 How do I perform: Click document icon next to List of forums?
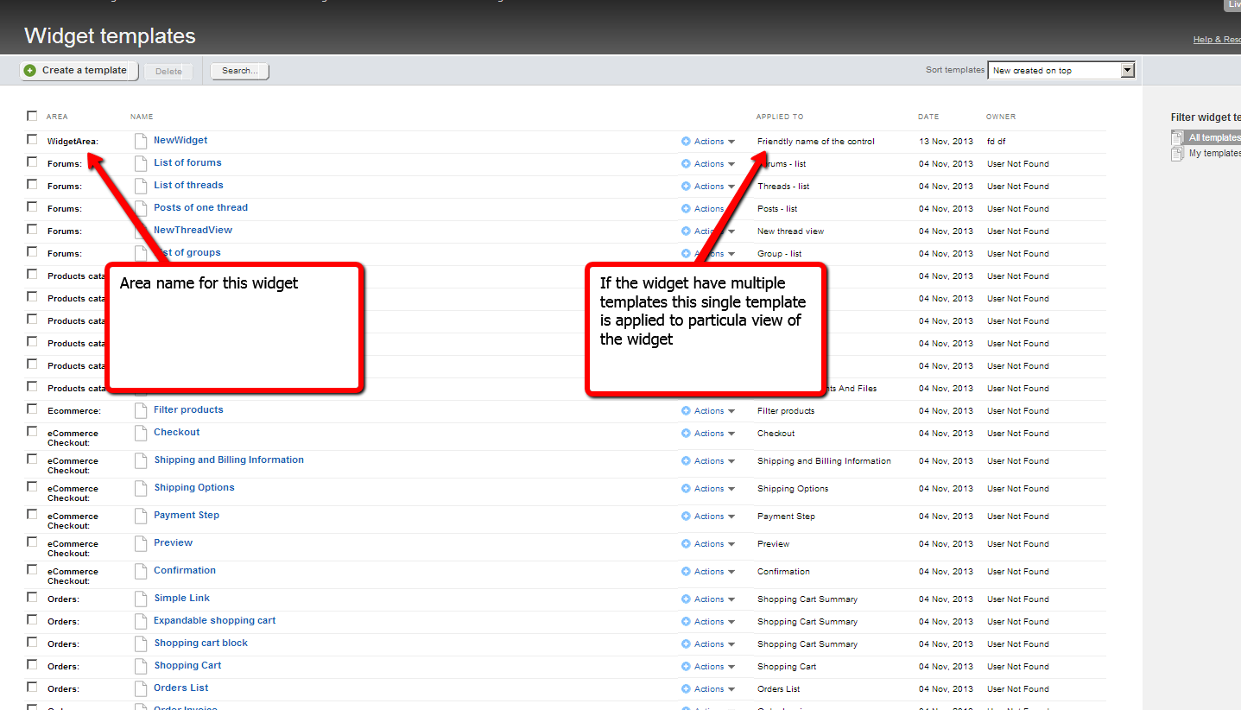click(141, 163)
